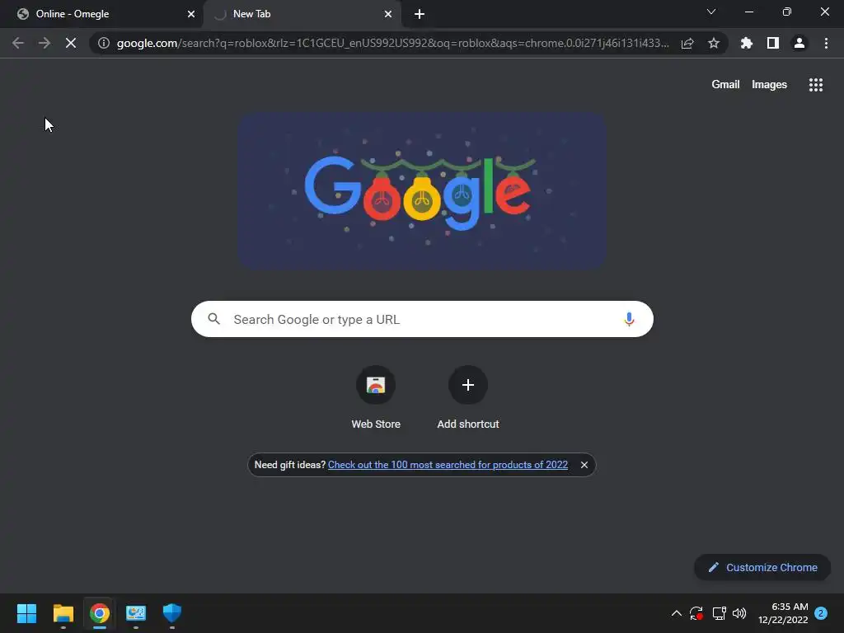
Task: Open Gmail link
Action: pos(725,85)
